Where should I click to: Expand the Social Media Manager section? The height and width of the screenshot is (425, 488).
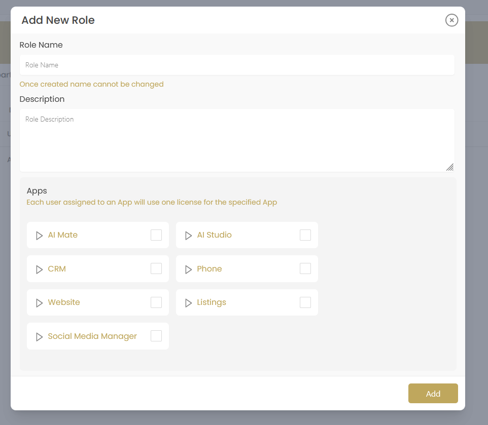click(39, 336)
